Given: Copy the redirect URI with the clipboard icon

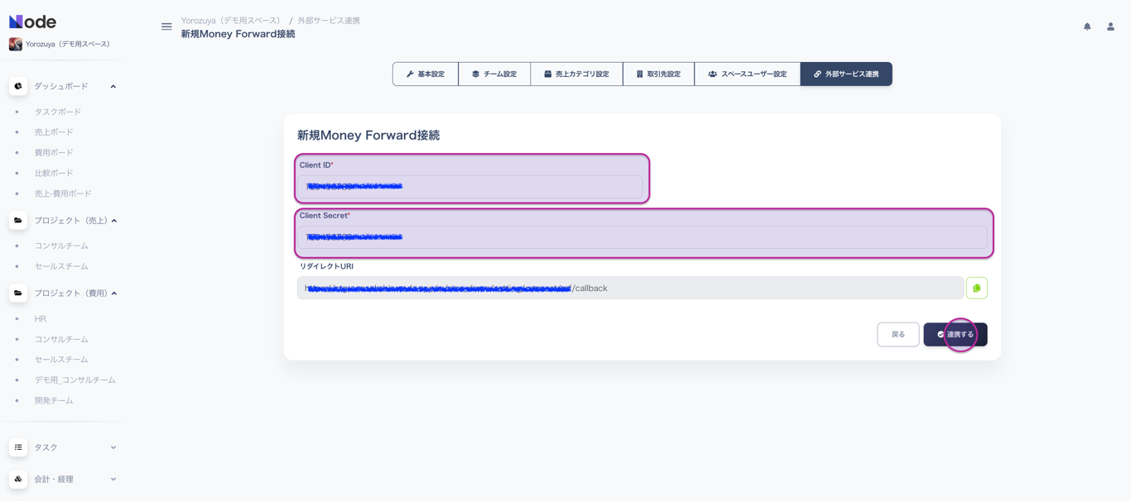Looking at the screenshot, I should (x=976, y=288).
